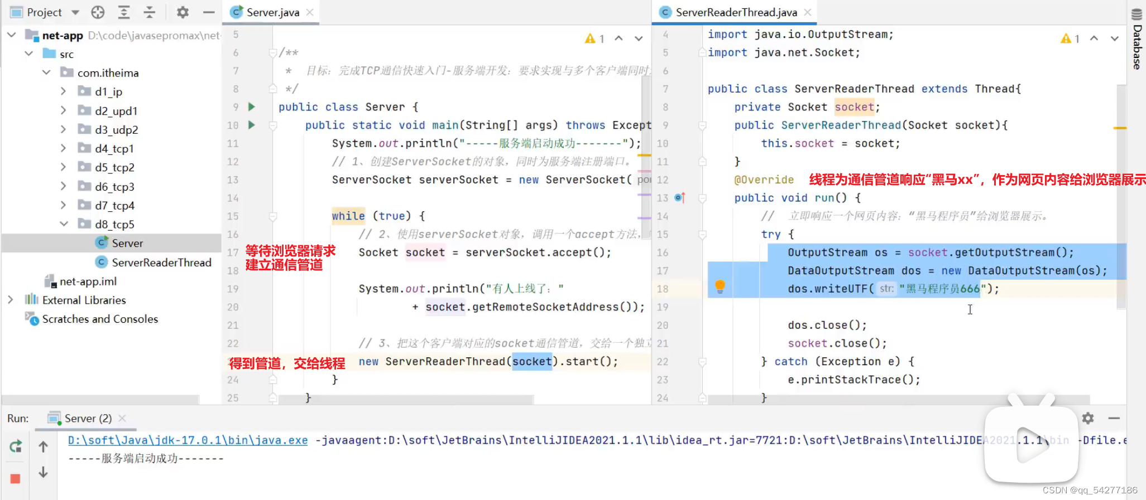This screenshot has width=1146, height=500.
Task: Click the Project panel horizontal scrollbar
Action: click(x=100, y=400)
